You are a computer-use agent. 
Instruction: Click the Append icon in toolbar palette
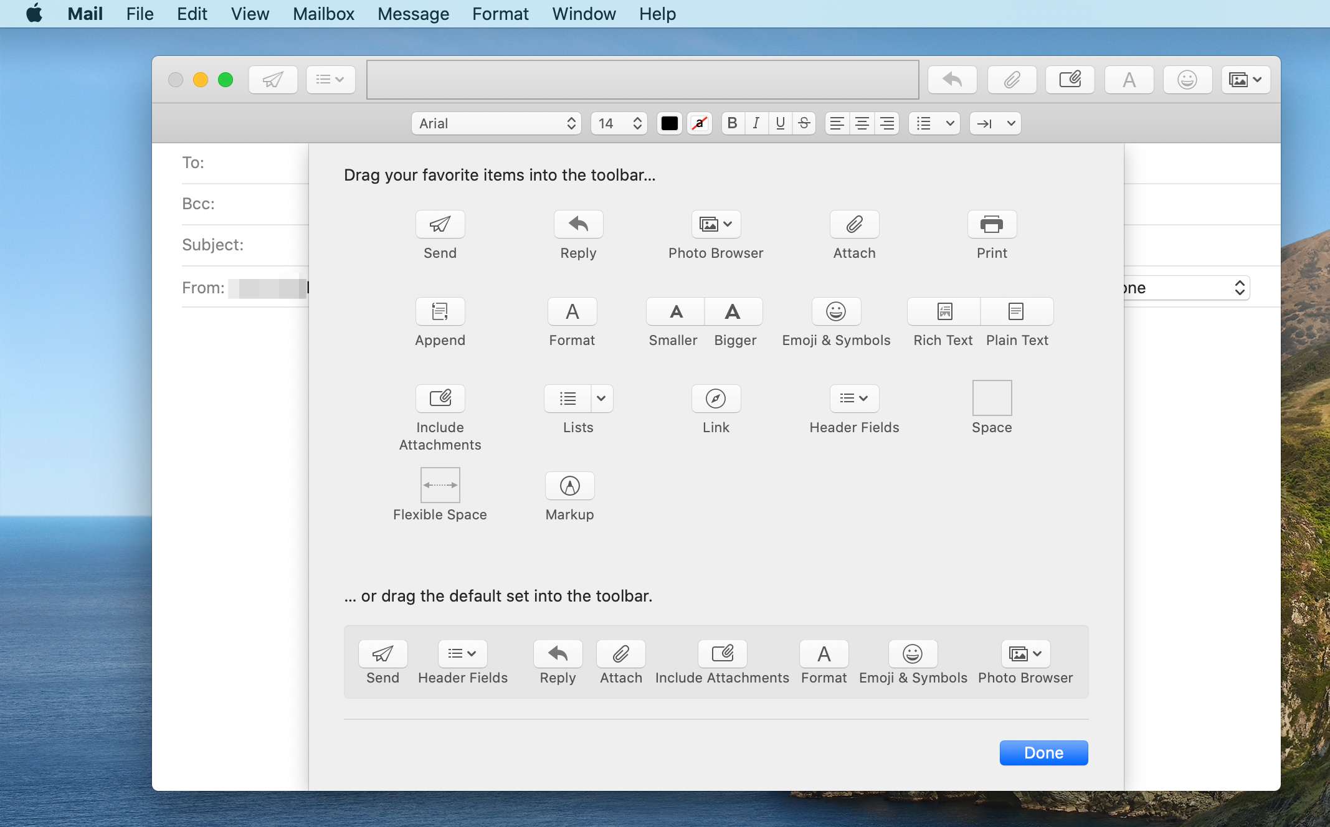(x=439, y=311)
